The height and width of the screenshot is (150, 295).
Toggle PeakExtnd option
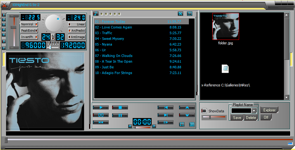click(29, 30)
